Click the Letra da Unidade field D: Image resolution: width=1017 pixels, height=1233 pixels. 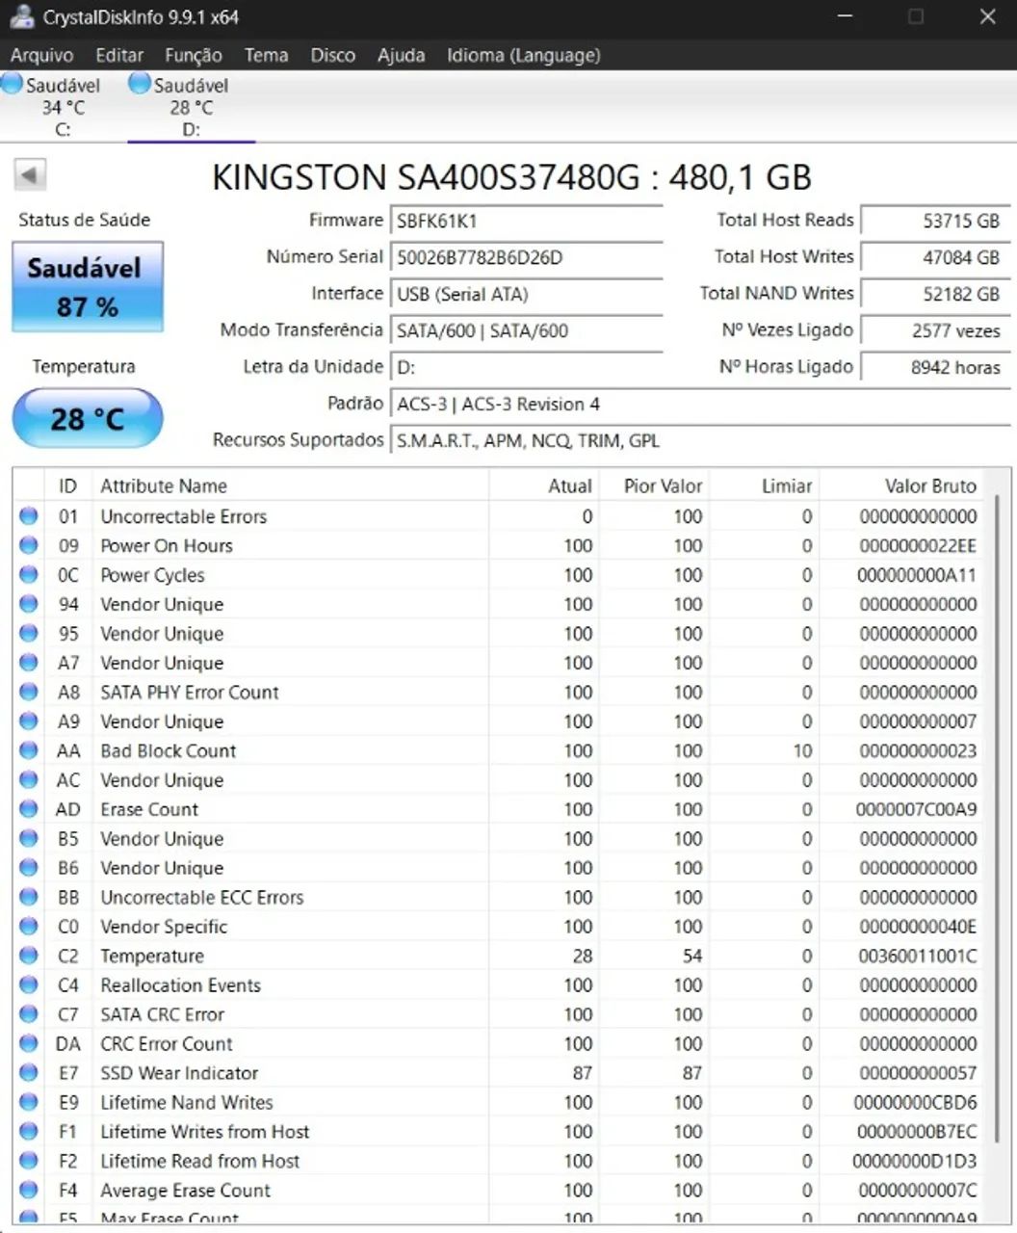[x=526, y=367]
